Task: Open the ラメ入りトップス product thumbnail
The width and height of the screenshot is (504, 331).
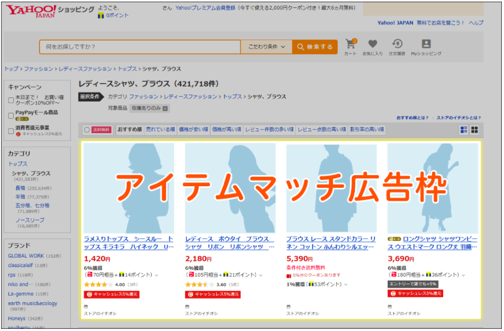Action: (129, 188)
